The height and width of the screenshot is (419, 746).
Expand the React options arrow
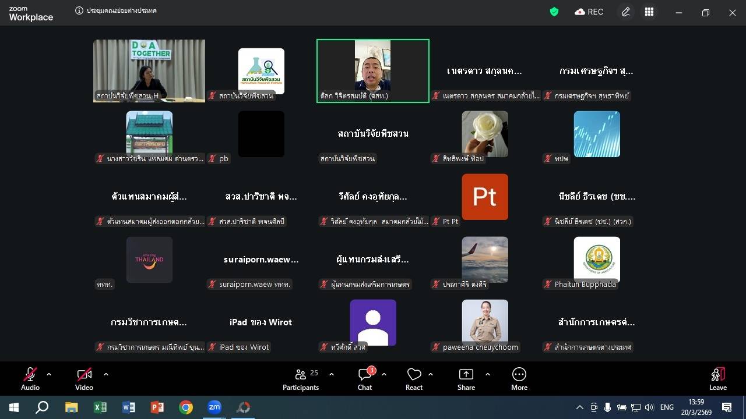coord(431,374)
